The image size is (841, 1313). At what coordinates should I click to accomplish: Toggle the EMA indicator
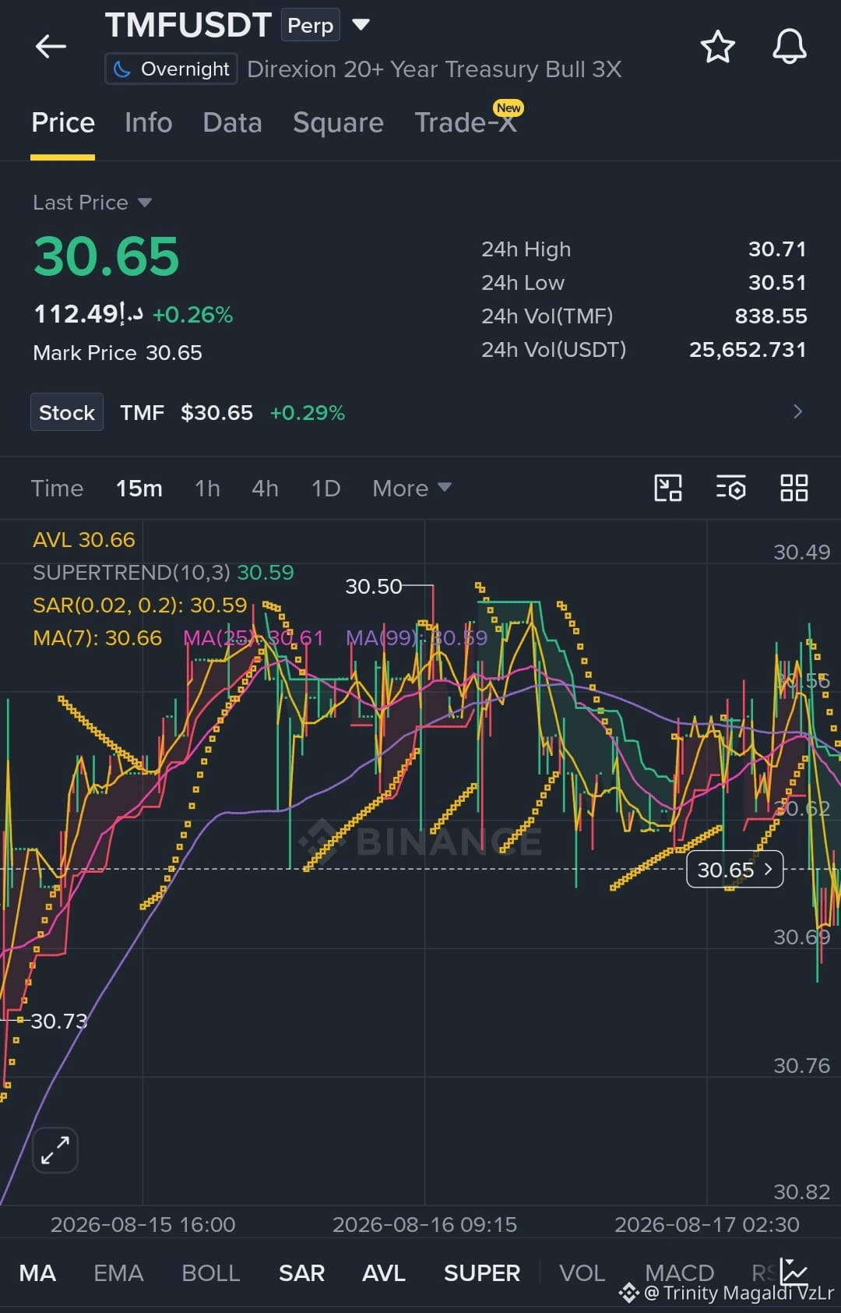(118, 1273)
